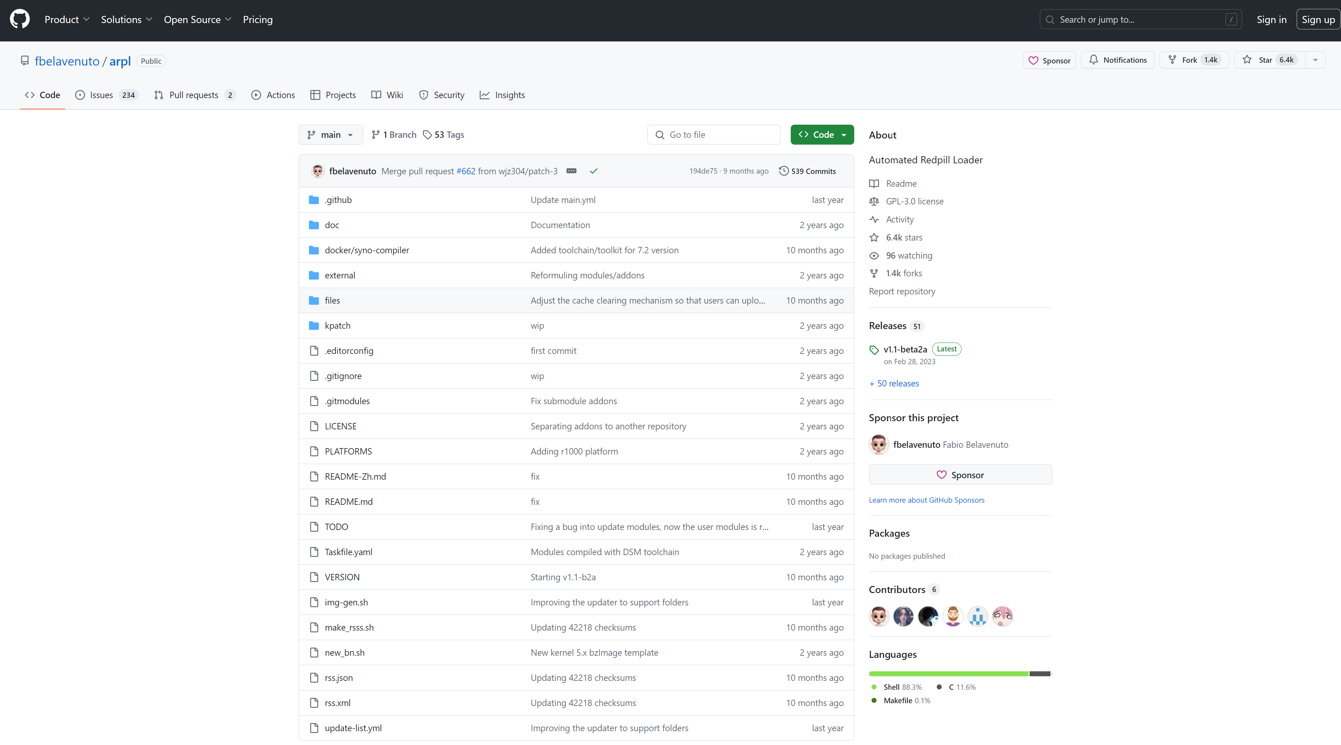Viewport: 1341px width, 745px height.
Task: Click the repository icon beside fbelavenuto
Action: click(x=24, y=61)
